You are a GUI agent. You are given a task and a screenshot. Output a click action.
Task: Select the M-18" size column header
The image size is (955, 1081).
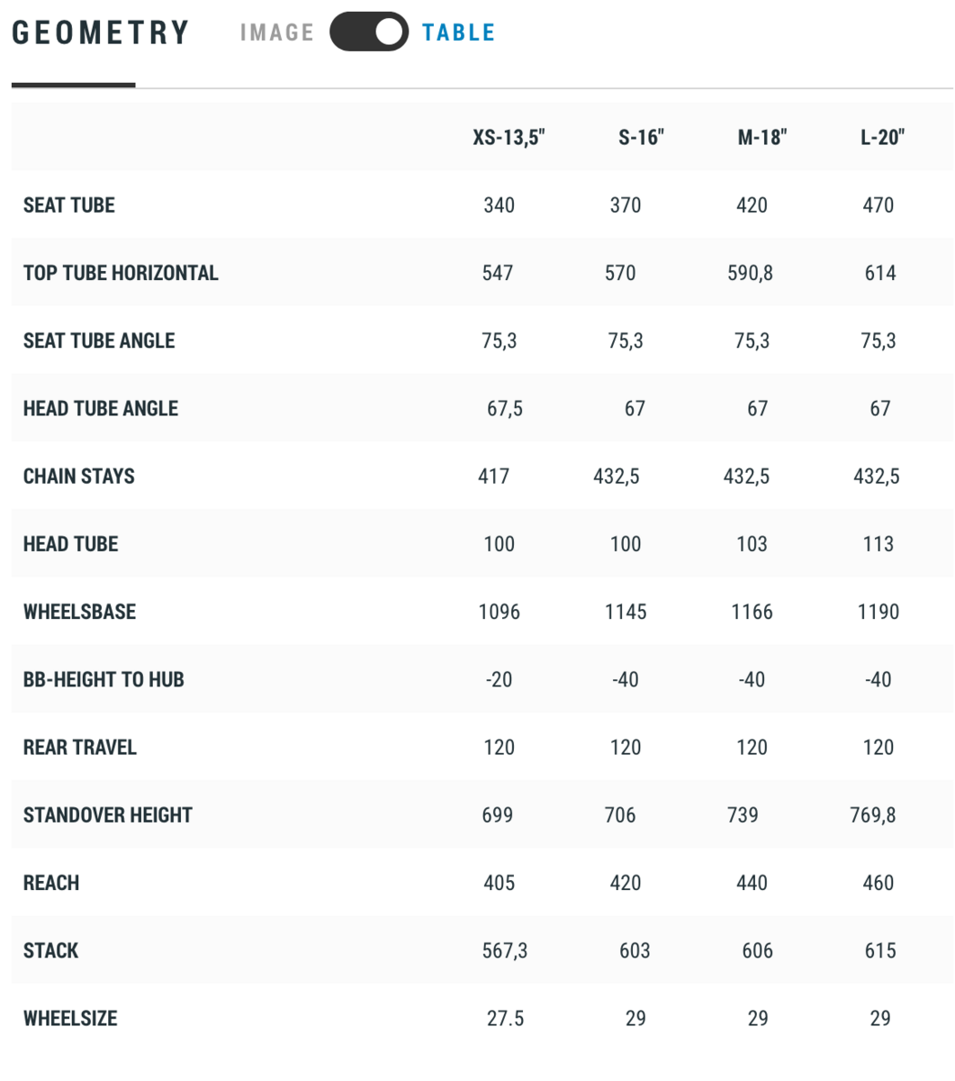(x=762, y=138)
